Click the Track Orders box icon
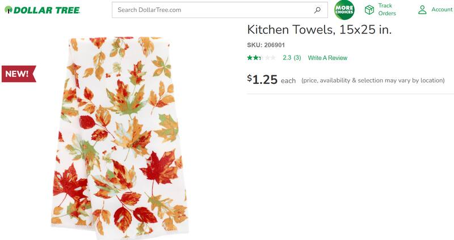454x240 pixels. point(369,10)
